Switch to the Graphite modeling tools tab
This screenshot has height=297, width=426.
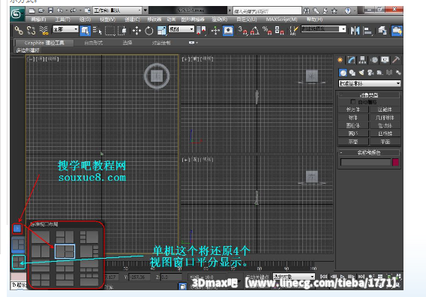[44, 43]
